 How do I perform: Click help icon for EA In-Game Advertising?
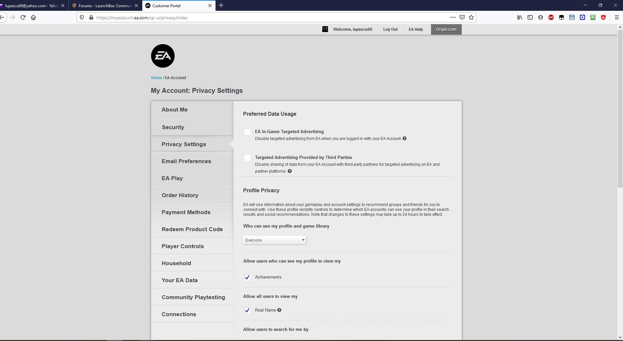coord(405,138)
